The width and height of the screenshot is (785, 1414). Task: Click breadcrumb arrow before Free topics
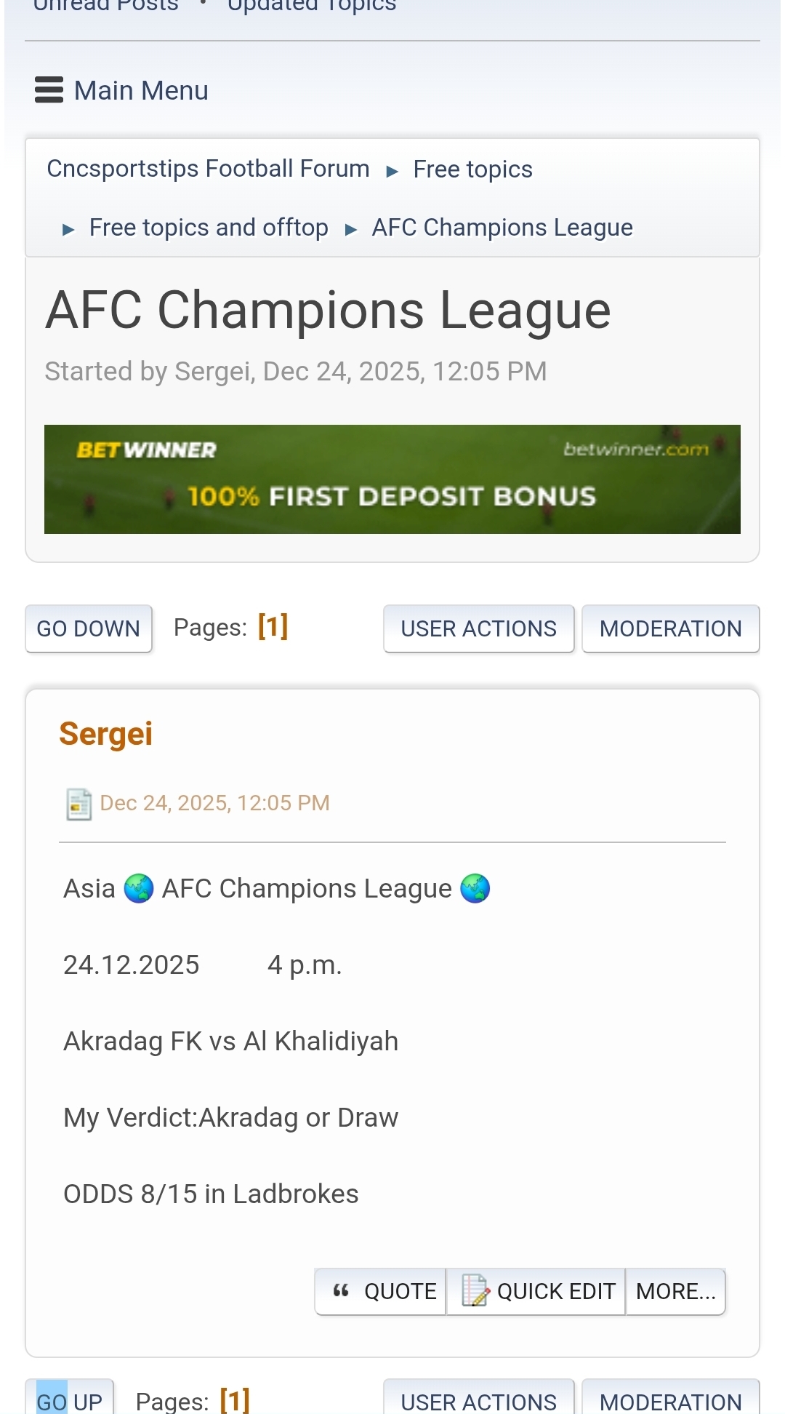pos(392,171)
